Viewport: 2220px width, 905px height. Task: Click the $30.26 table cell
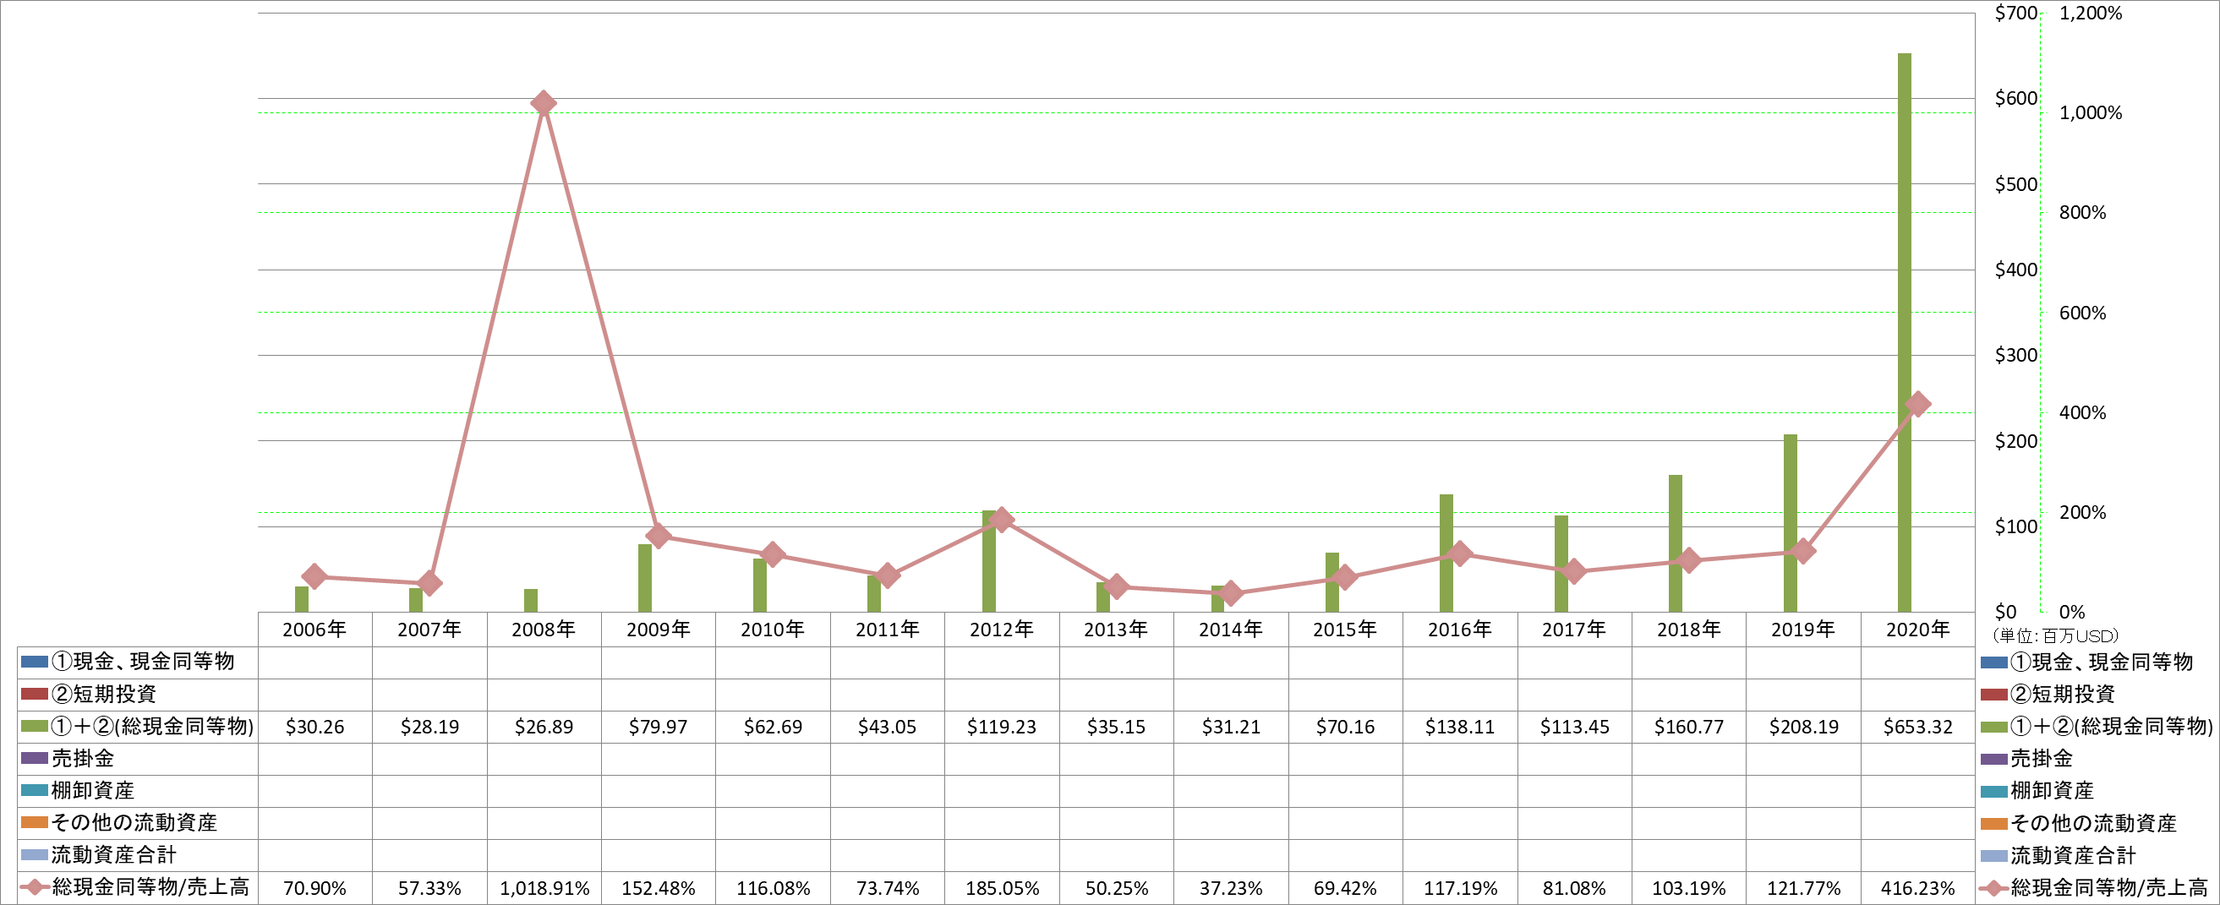[314, 727]
